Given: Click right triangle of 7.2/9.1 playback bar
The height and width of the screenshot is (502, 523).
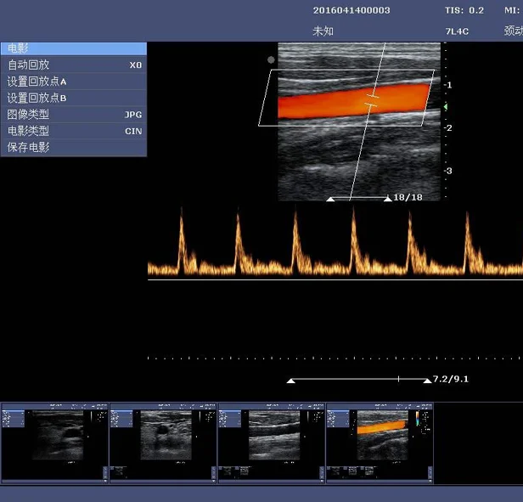Looking at the screenshot, I should point(426,380).
